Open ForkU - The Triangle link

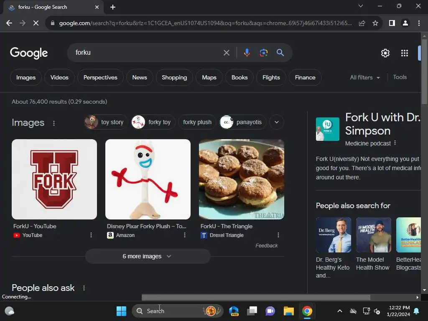(226, 226)
